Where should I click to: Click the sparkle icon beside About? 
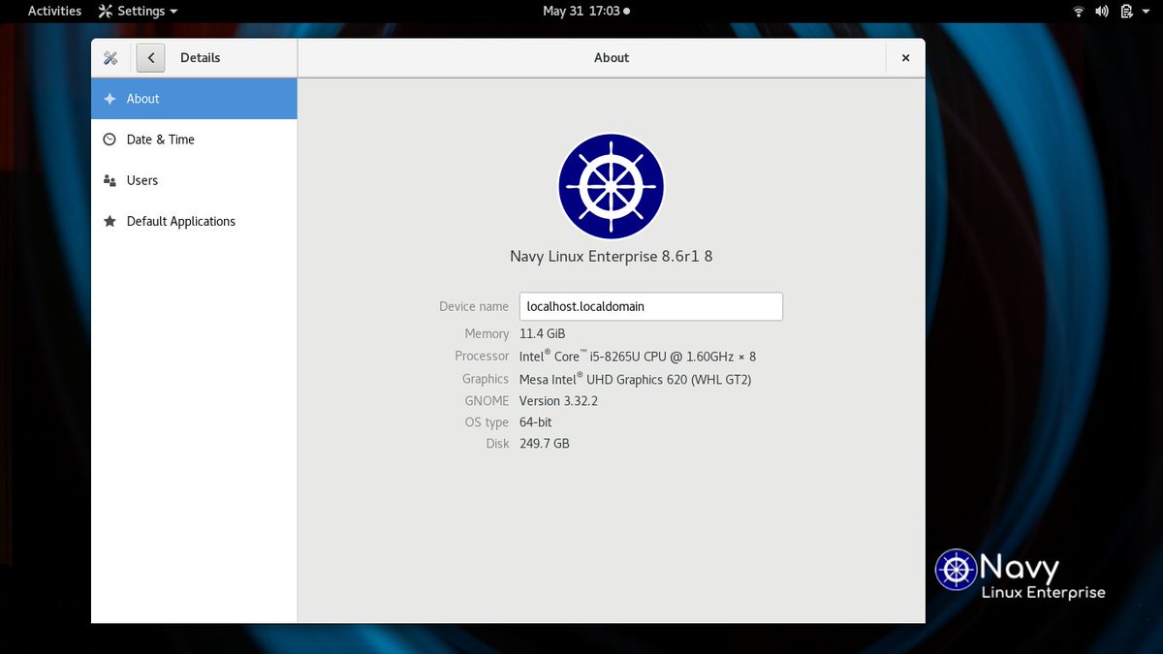click(110, 99)
